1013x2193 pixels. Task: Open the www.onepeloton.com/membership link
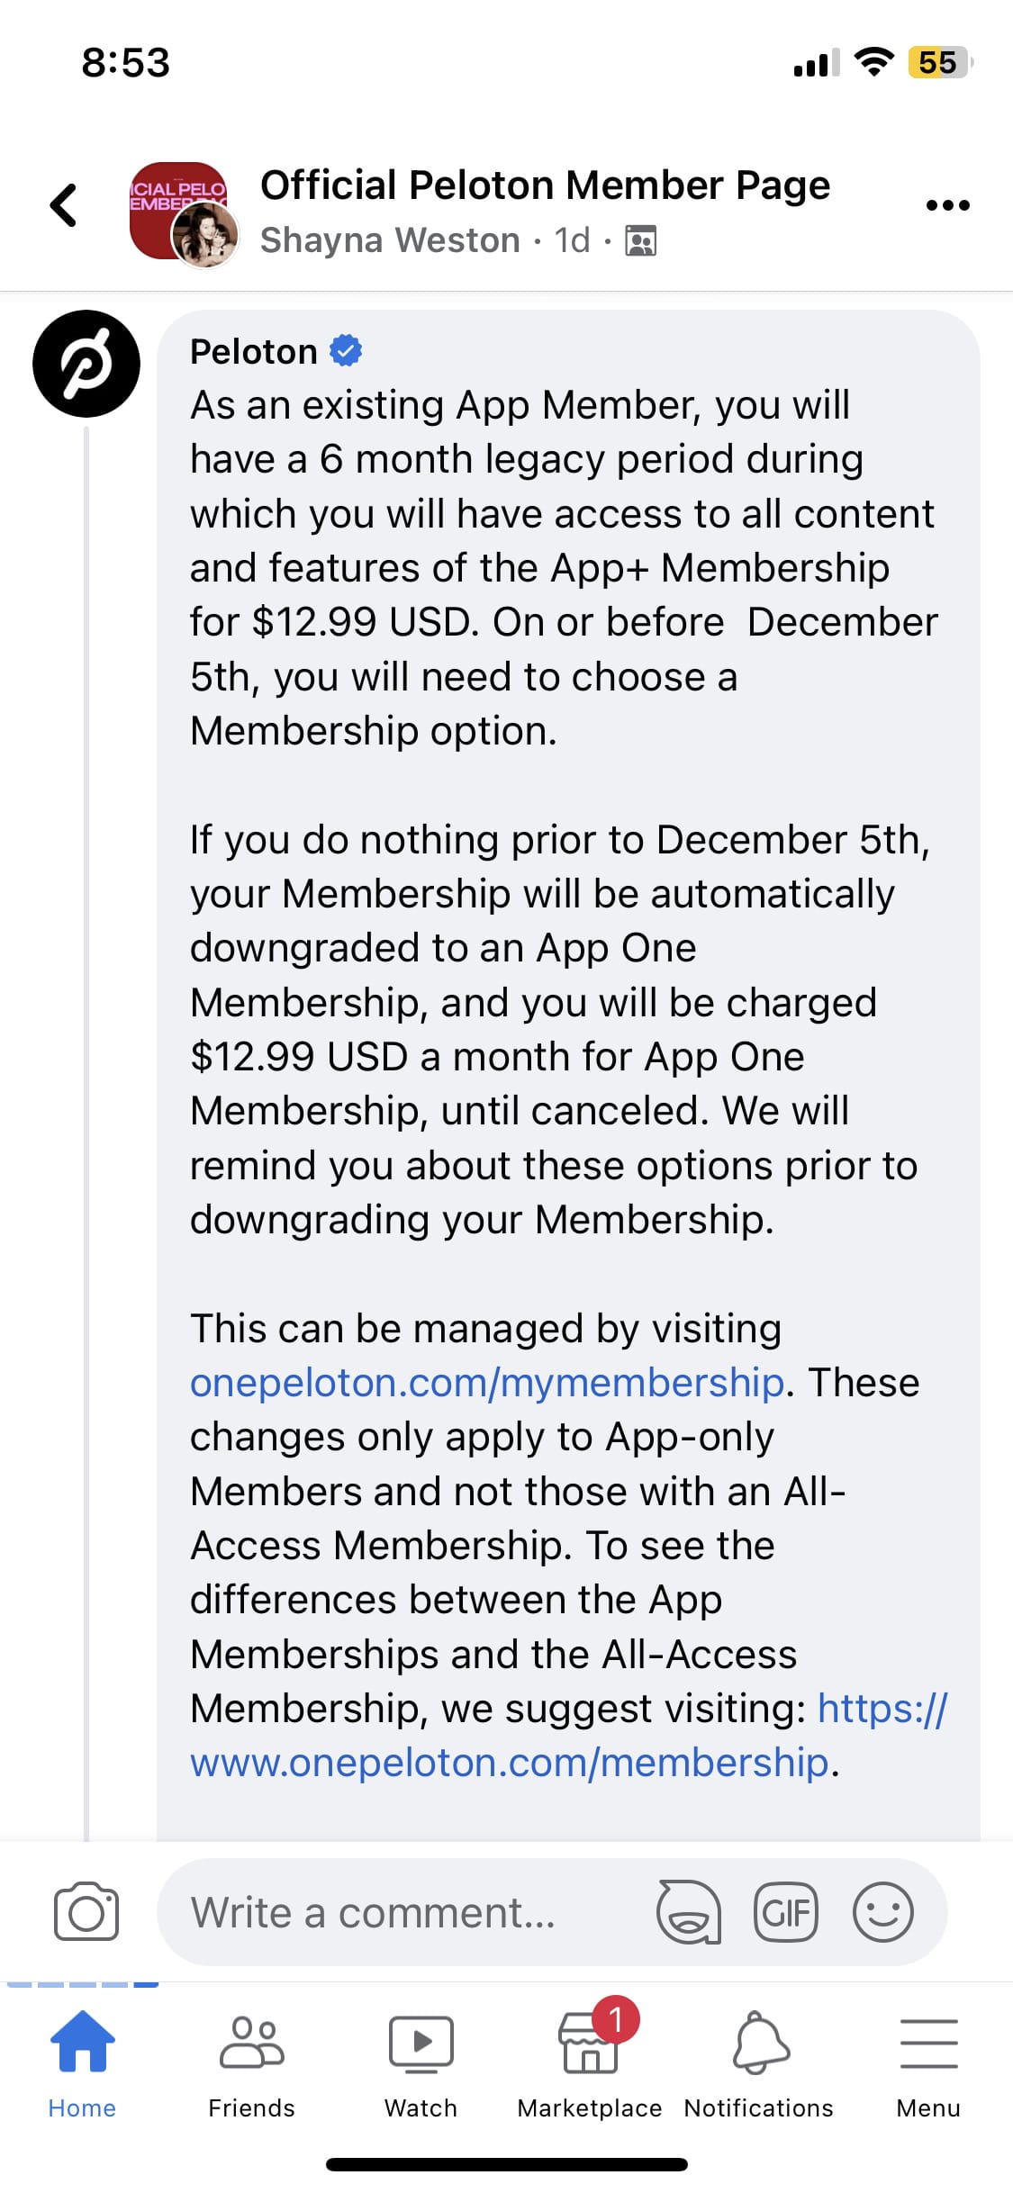click(510, 1763)
